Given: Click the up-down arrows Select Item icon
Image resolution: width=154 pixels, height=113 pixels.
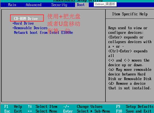Looking at the screenshot, I should 30,106.
